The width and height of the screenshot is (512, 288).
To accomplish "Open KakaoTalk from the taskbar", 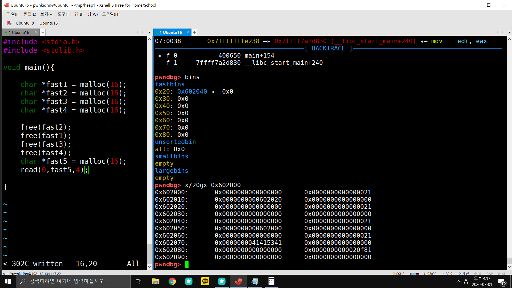I will coord(205,281).
